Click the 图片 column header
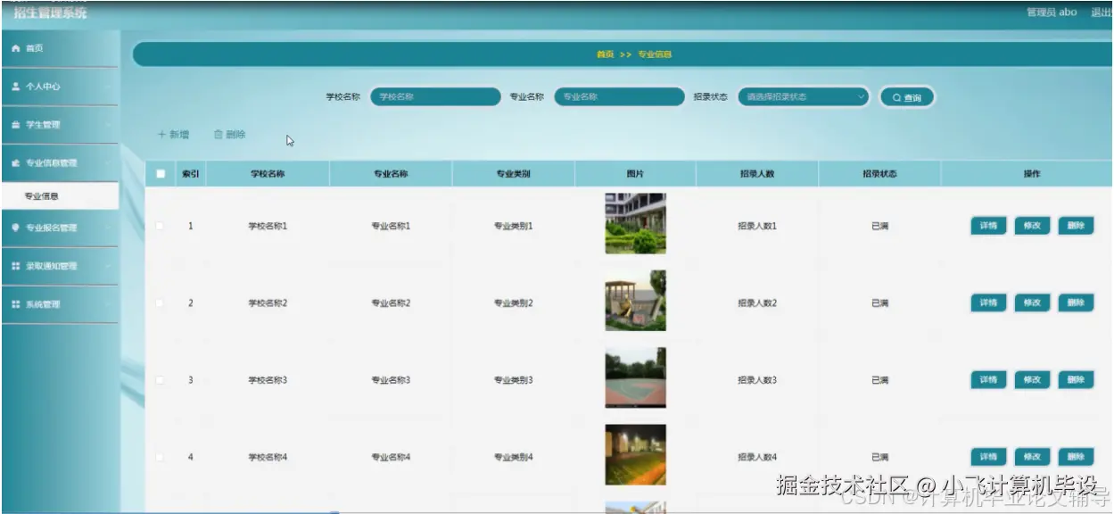The height and width of the screenshot is (514, 1114). pyautogui.click(x=635, y=174)
